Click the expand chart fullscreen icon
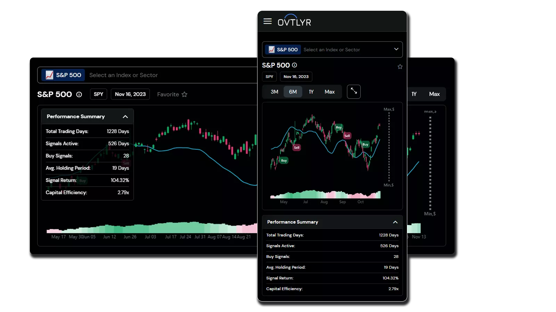Viewport: 556px width, 312px height. coord(353,92)
